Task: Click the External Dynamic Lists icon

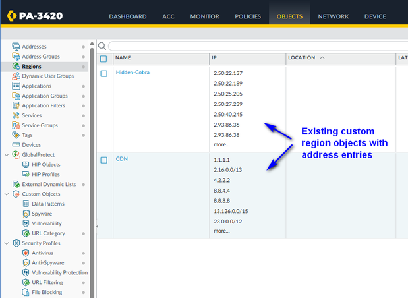Action: click(x=16, y=184)
